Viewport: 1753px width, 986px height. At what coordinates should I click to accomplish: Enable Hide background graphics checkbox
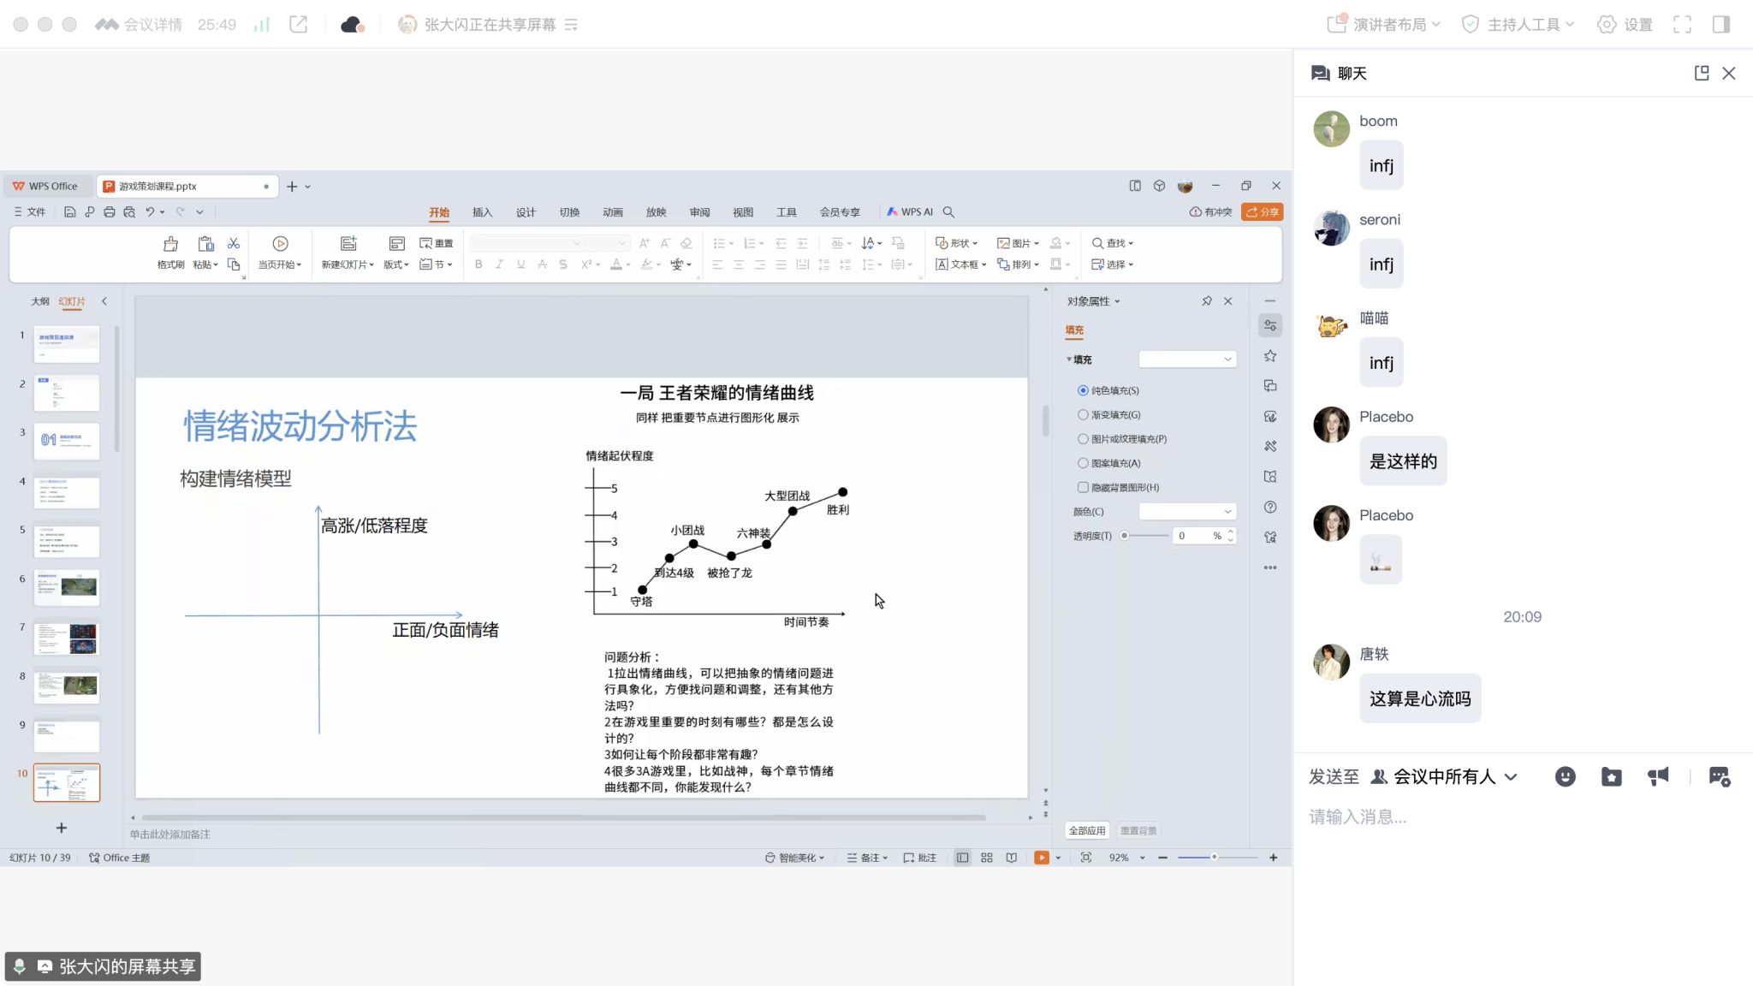point(1084,488)
